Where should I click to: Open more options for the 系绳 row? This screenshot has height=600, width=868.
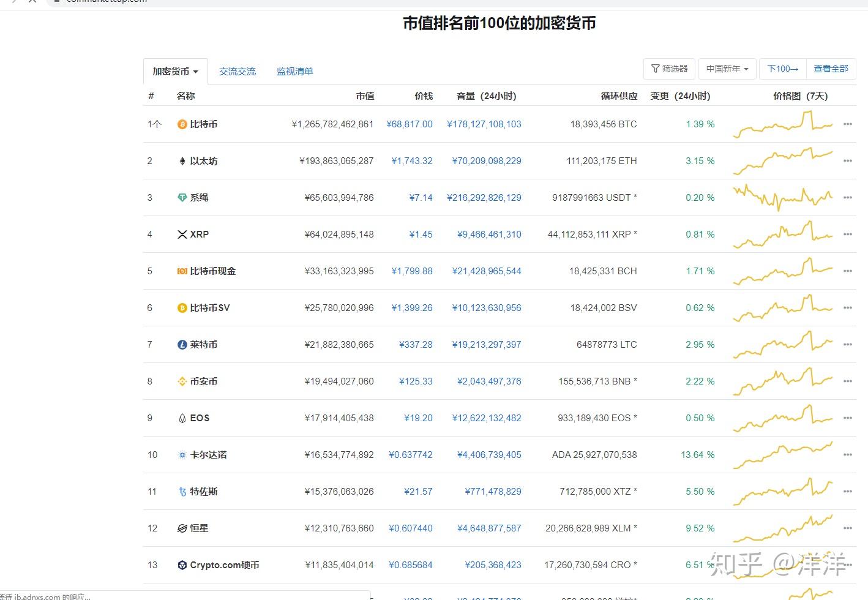(x=848, y=198)
